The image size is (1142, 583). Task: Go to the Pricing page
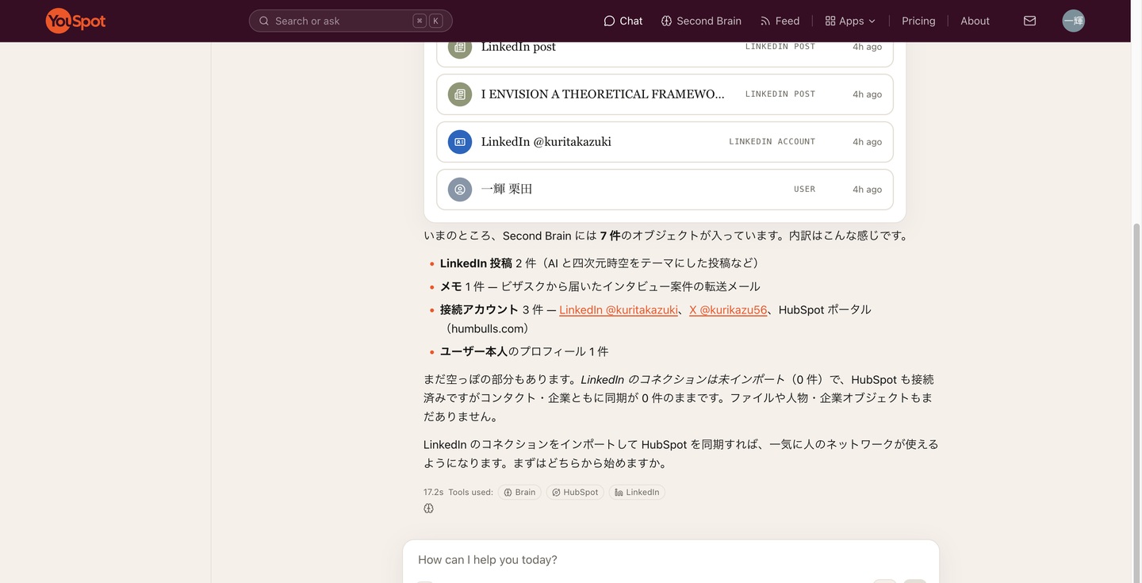click(x=918, y=21)
